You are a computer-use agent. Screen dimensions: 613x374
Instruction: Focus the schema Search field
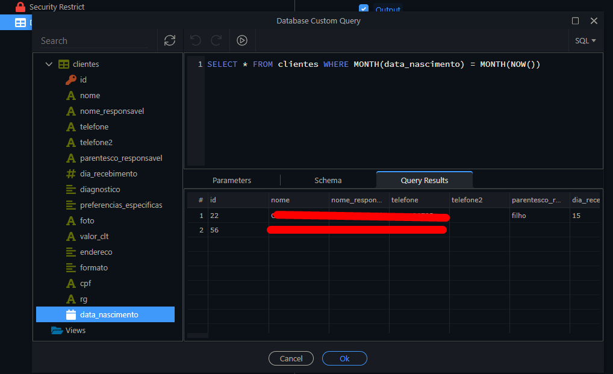[94, 40]
